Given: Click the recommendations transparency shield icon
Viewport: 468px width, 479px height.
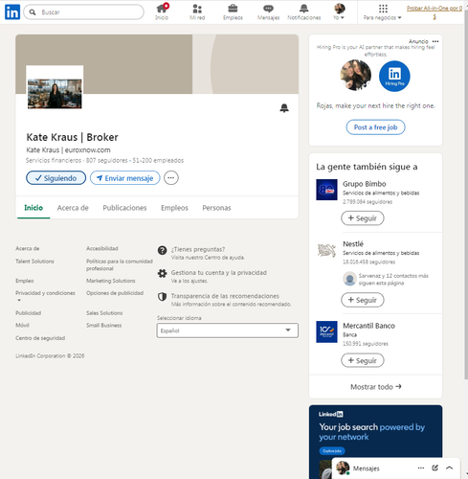Looking at the screenshot, I should (x=162, y=297).
